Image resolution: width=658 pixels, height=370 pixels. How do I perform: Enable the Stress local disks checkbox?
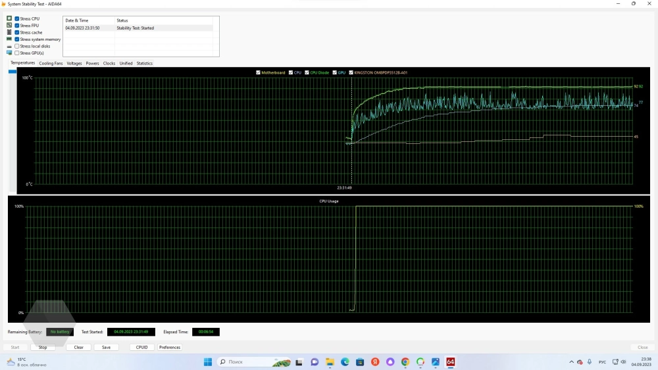pyautogui.click(x=17, y=46)
